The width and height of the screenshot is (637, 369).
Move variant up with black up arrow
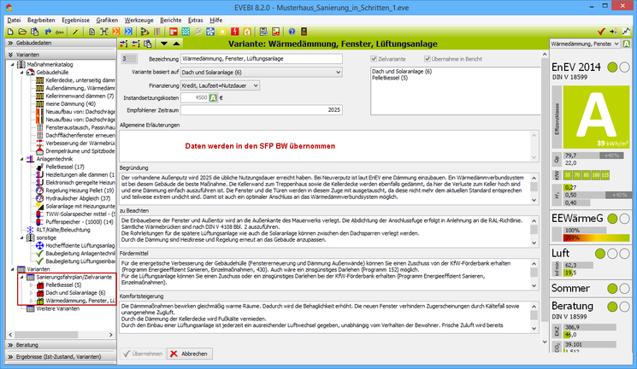pyautogui.click(x=176, y=44)
